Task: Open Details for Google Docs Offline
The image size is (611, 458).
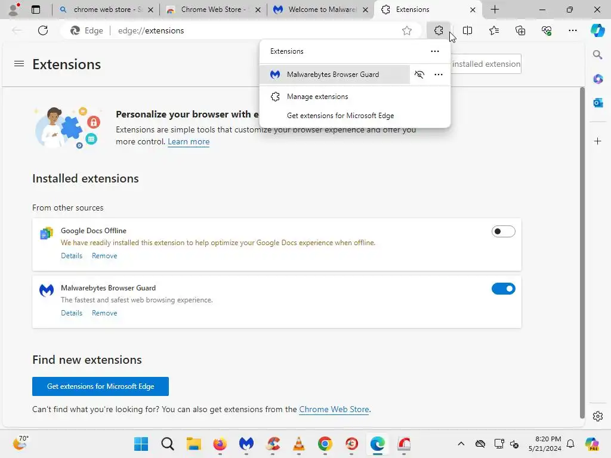Action: pyautogui.click(x=72, y=256)
